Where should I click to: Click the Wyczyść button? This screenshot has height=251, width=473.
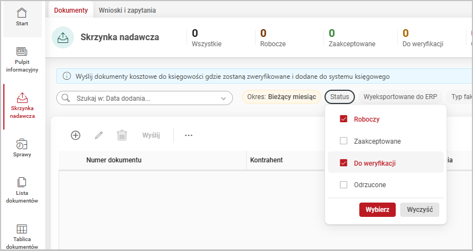click(x=419, y=210)
